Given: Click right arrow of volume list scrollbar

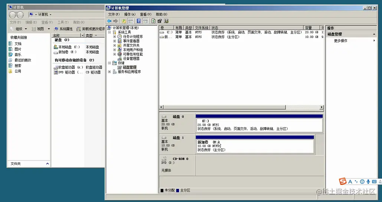Looking at the screenshot, I should pyautogui.click(x=322, y=107).
